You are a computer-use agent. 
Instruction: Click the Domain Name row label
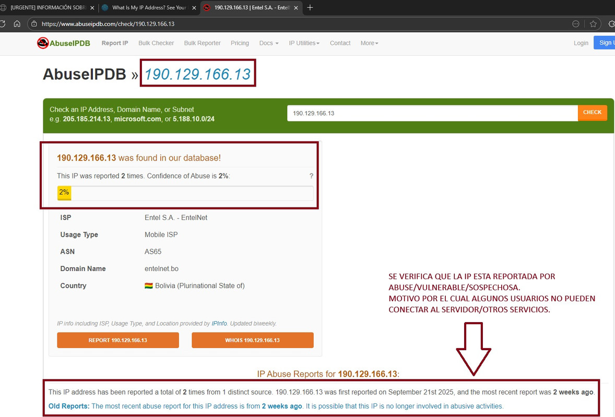[x=83, y=268]
